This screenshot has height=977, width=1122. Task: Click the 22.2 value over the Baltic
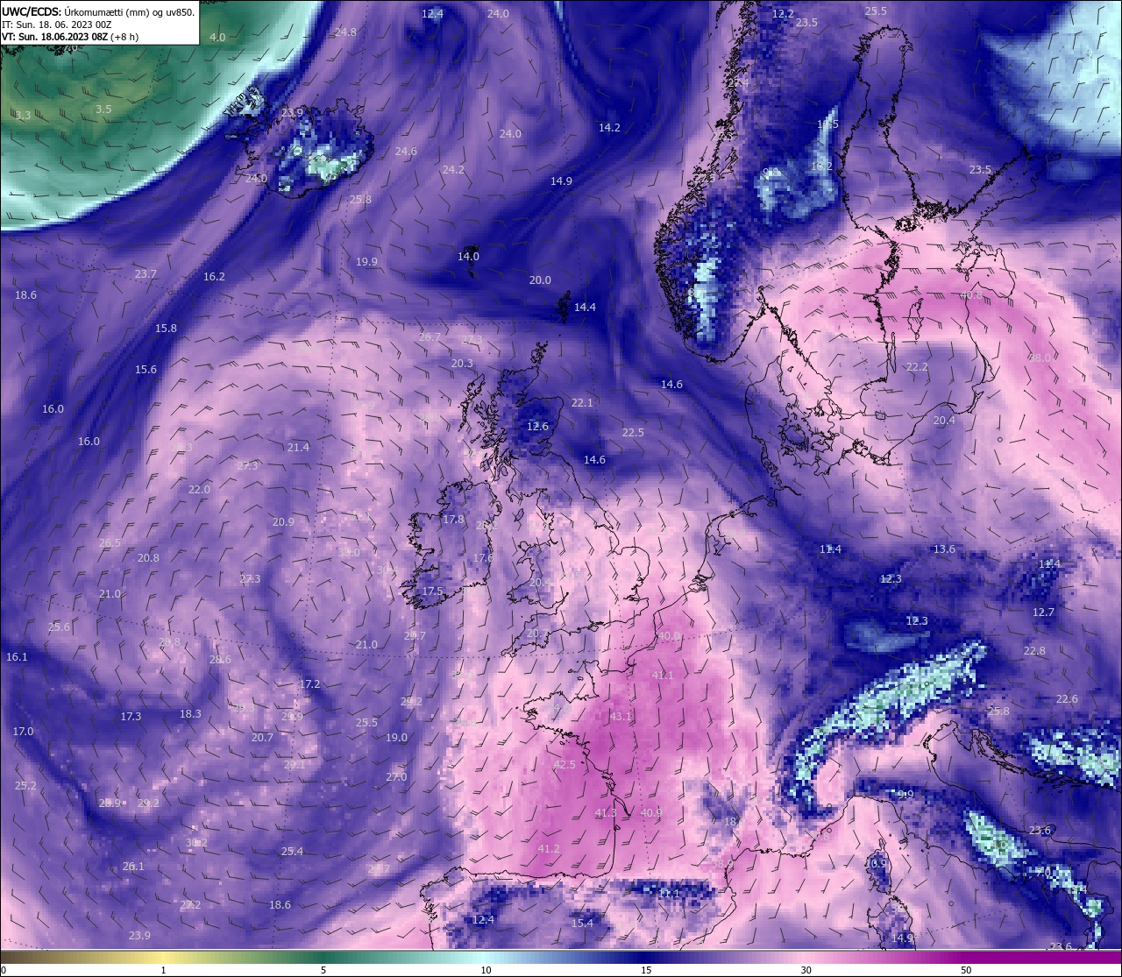pyautogui.click(x=917, y=368)
